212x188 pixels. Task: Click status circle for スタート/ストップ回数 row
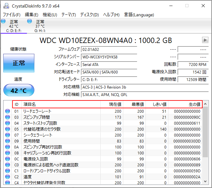pyautogui.click(x=8, y=123)
